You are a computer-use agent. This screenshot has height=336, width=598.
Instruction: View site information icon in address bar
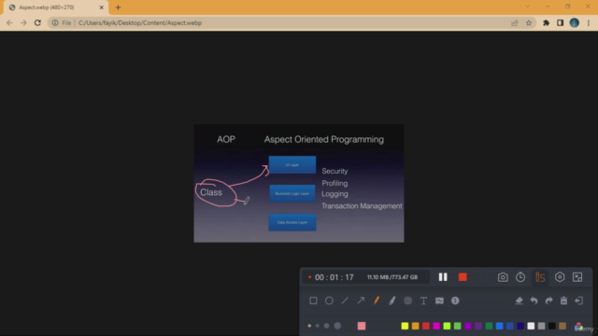pos(55,22)
